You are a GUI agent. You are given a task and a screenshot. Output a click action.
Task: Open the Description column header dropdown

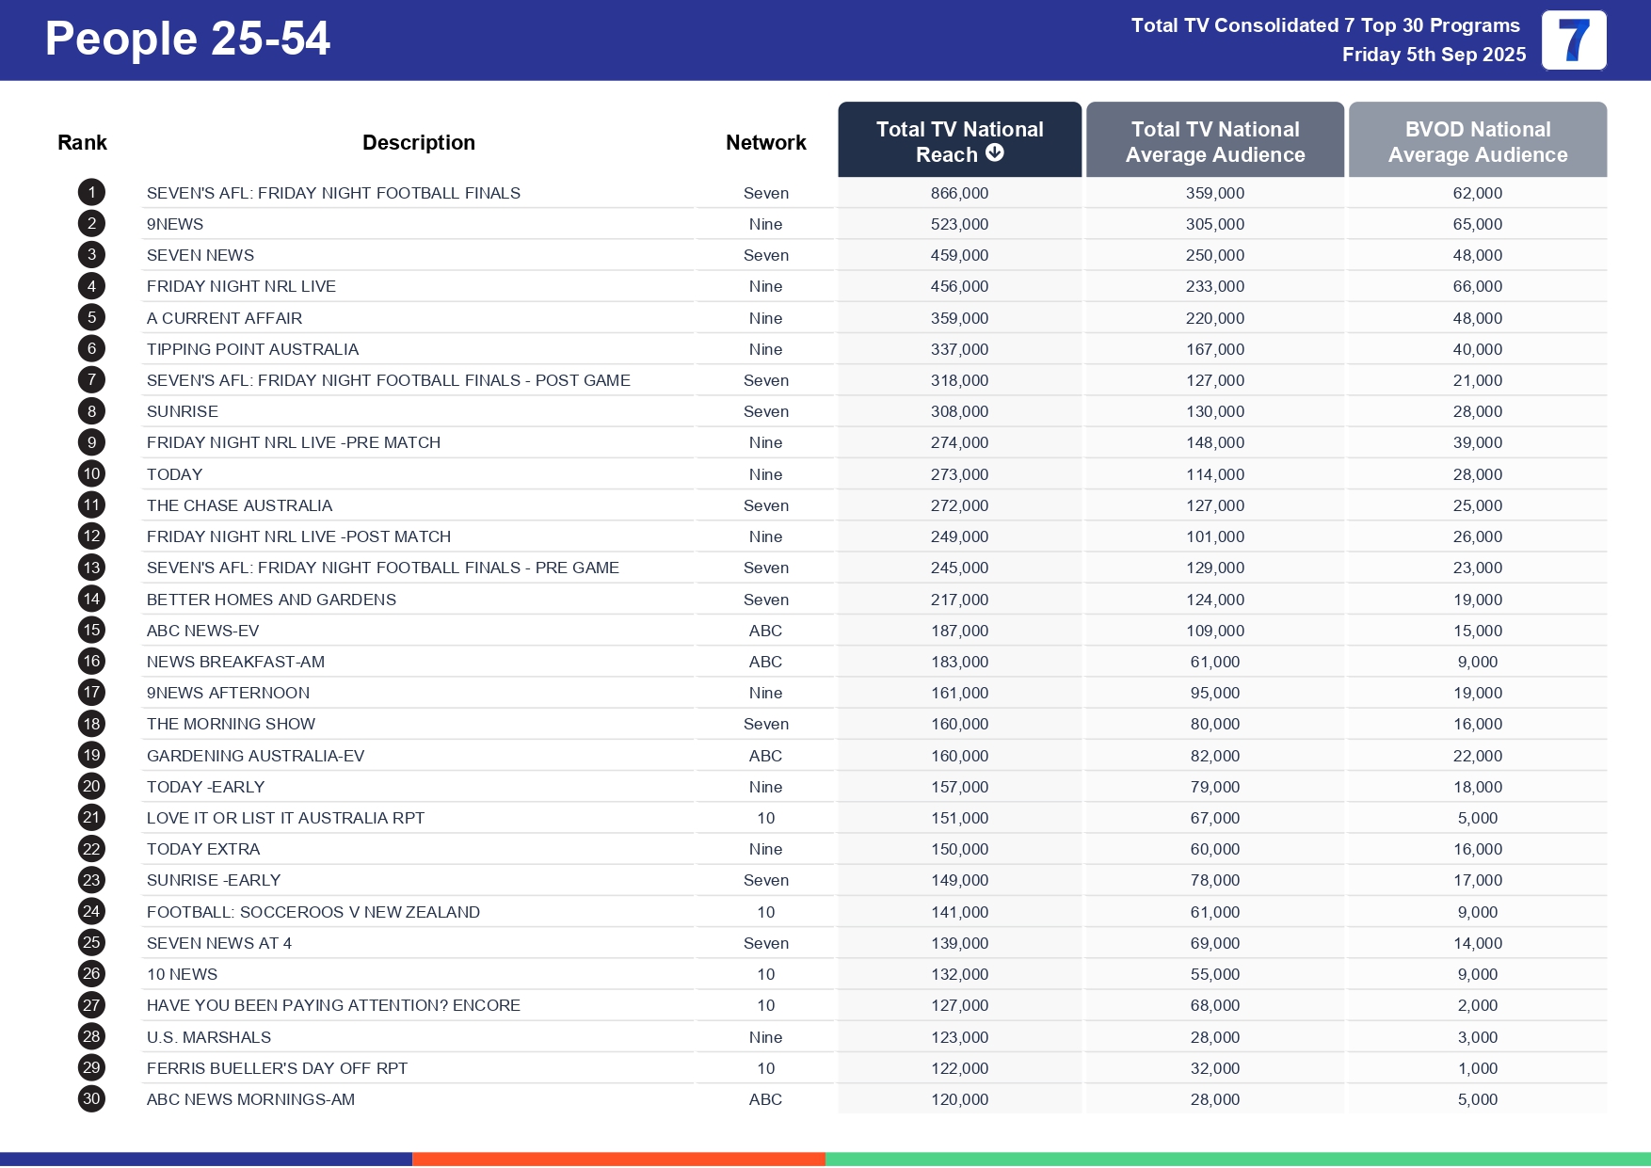coord(419,141)
